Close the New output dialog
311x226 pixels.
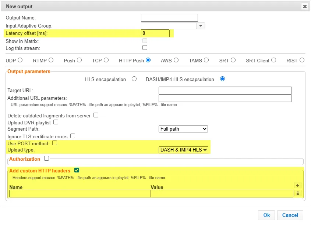(305, 6)
